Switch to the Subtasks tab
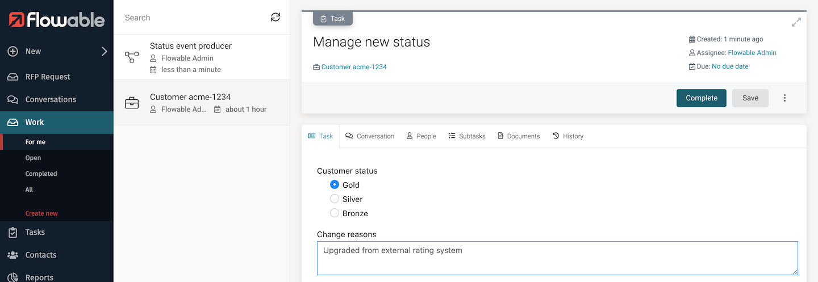Viewport: 818px width, 282px height. point(467,136)
